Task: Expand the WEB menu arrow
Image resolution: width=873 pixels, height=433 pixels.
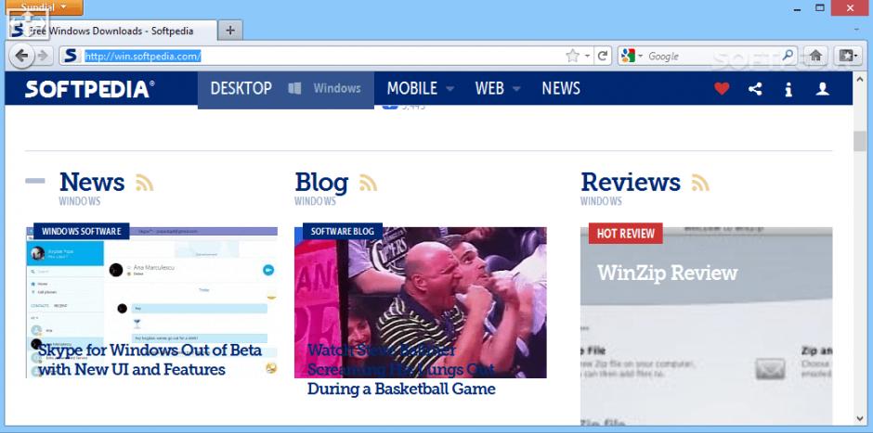Action: tap(516, 89)
